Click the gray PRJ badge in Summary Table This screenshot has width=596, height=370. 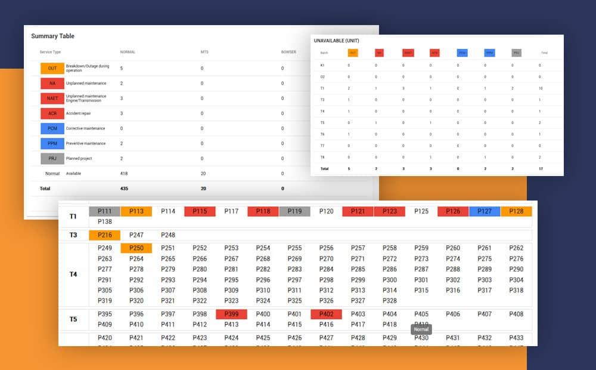(52, 158)
